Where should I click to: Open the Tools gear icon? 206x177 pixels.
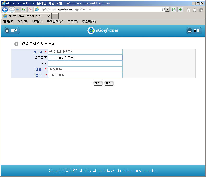click(201, 10)
